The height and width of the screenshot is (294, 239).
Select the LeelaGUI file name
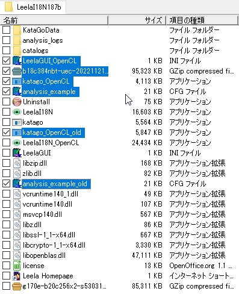[x=37, y=153]
